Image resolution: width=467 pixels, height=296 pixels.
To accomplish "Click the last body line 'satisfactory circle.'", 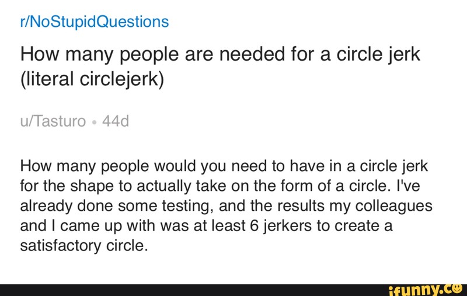I will (82, 246).
